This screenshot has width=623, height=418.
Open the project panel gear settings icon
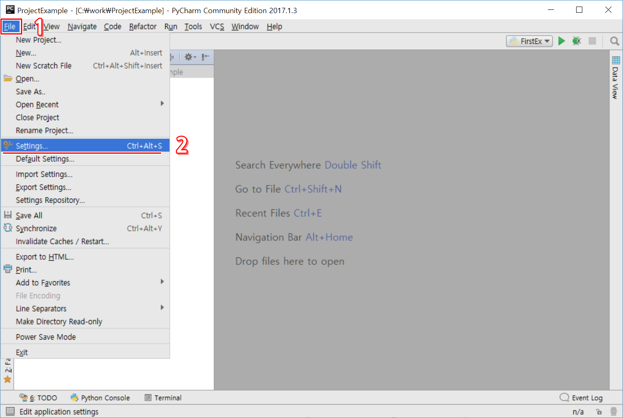(189, 57)
